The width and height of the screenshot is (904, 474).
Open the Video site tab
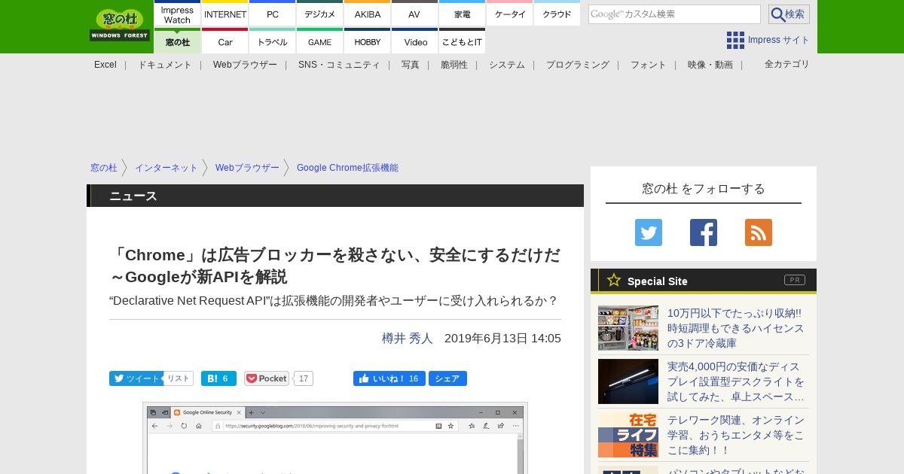(x=414, y=41)
